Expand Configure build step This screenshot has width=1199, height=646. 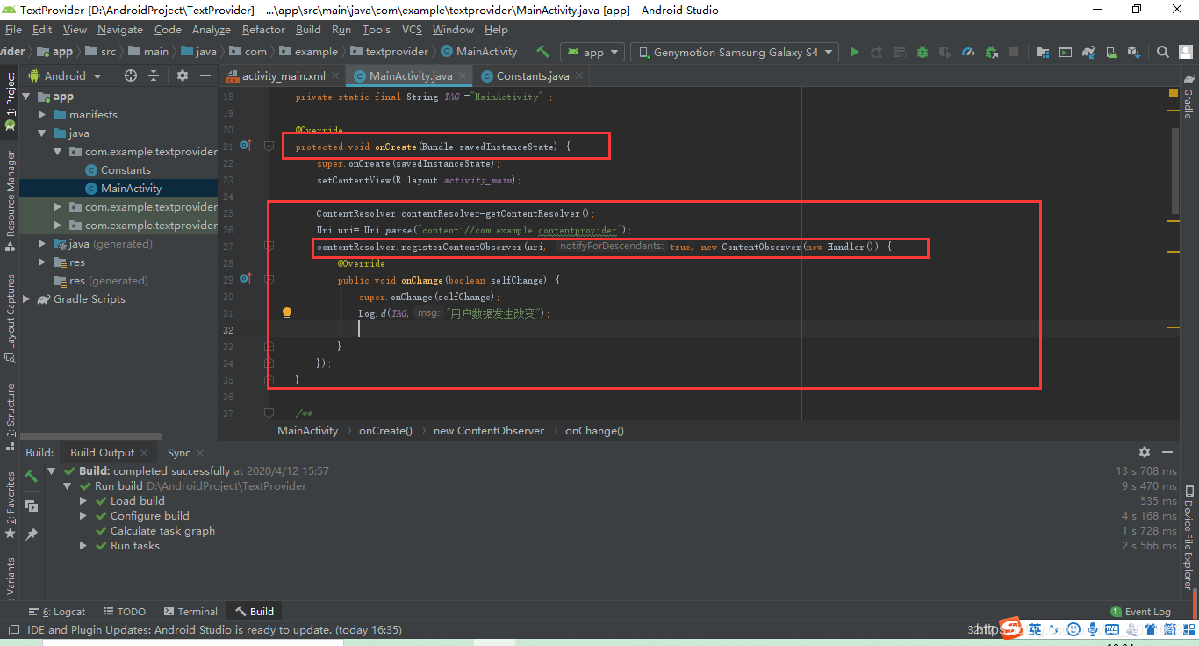(83, 516)
